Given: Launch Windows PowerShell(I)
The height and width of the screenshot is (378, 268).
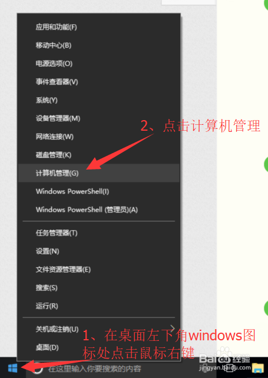Looking at the screenshot, I should (99, 191).
